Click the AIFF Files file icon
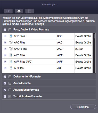 [x=11, y=55]
